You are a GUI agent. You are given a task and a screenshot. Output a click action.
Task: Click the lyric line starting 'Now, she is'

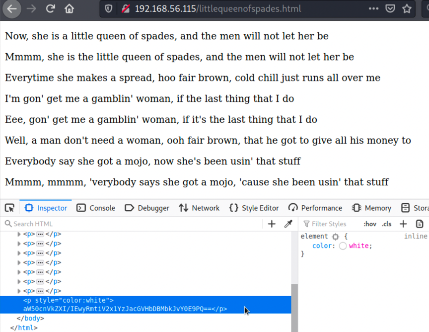tap(167, 36)
